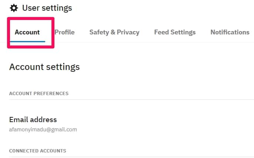Click the ampersand in Safety & Privacy
254x158 pixels.
pos(113,32)
